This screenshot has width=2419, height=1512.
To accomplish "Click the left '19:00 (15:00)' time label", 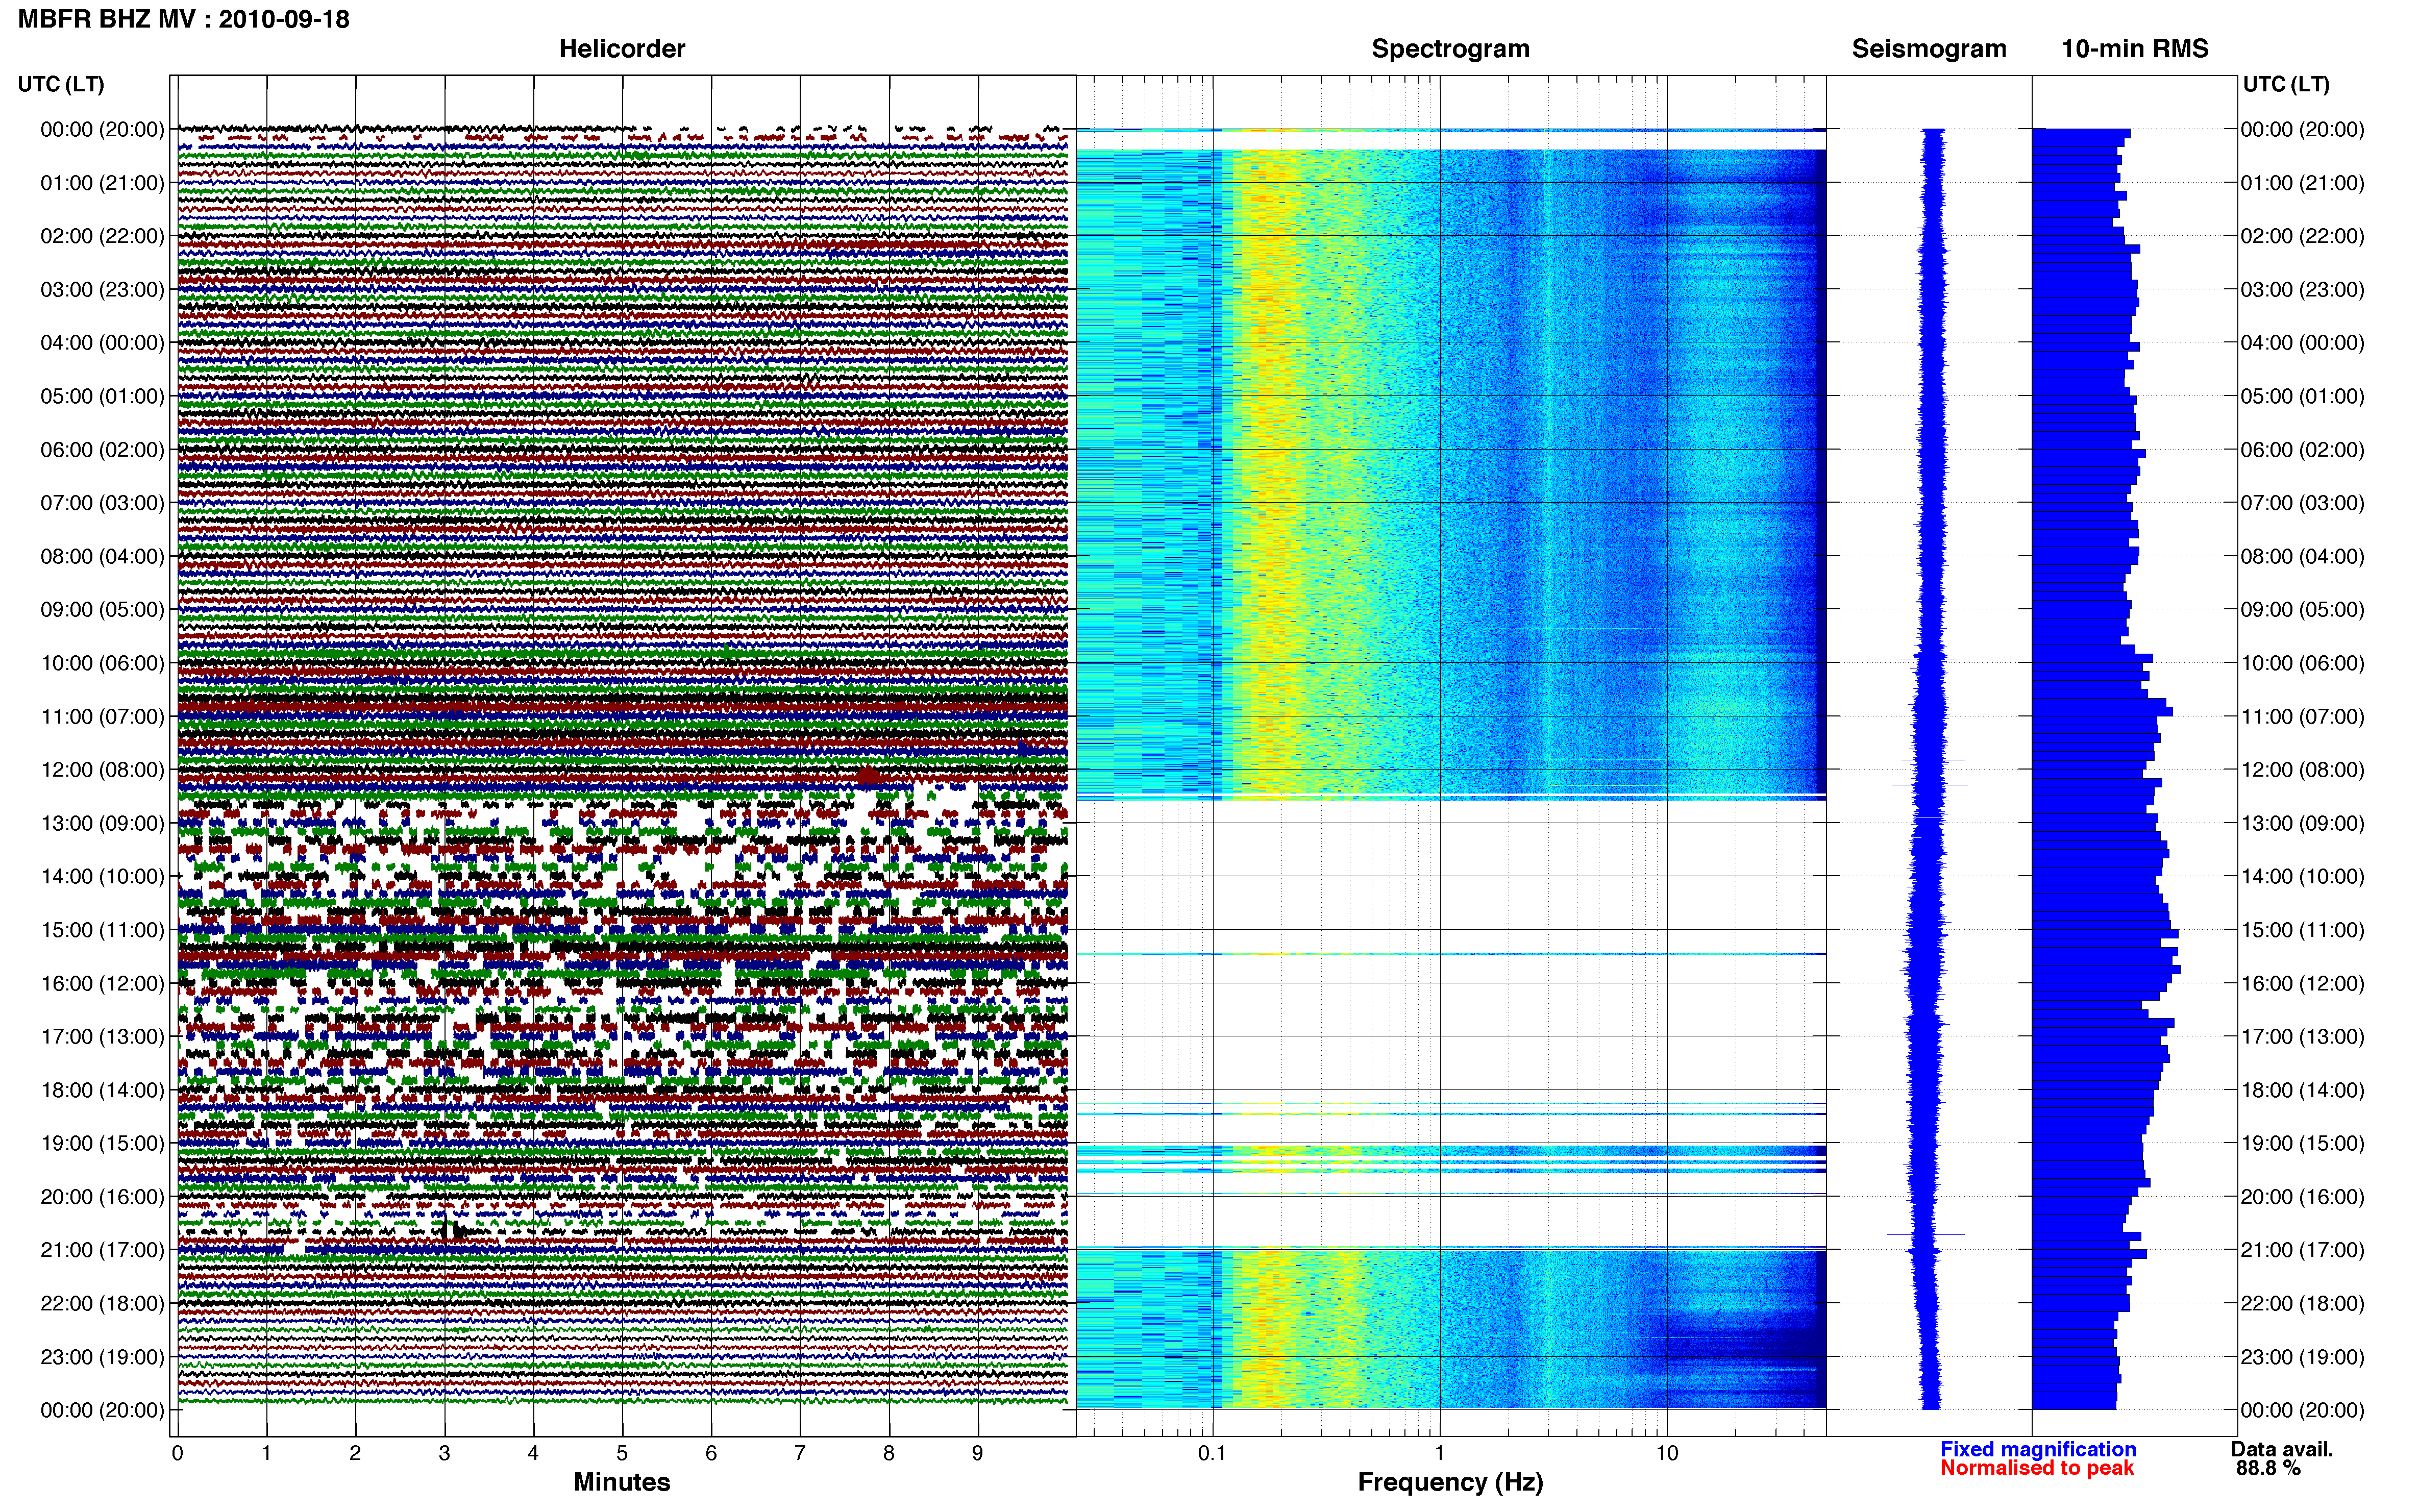I will [102, 1143].
